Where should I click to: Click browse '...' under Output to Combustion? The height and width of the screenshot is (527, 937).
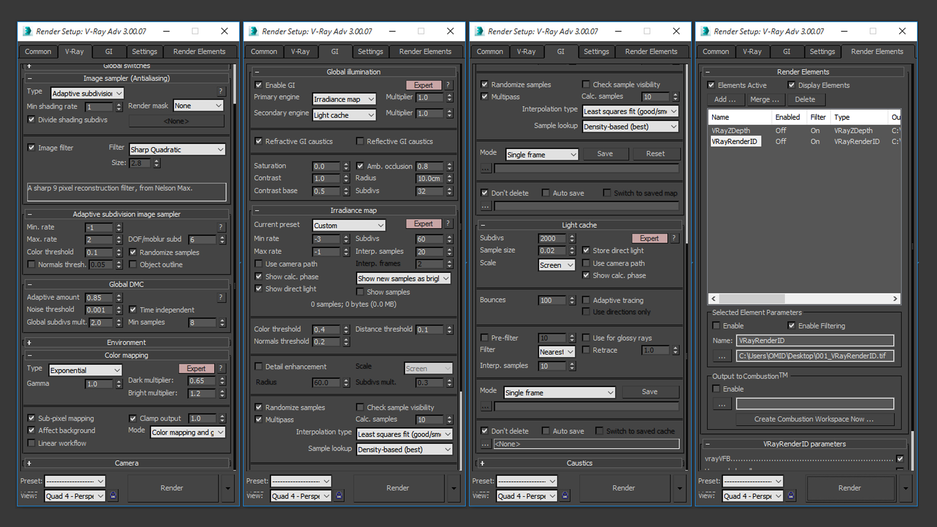tap(722, 404)
